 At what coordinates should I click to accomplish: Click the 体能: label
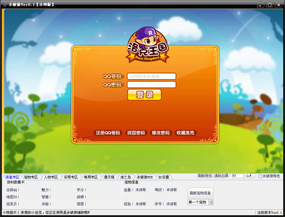point(47,204)
